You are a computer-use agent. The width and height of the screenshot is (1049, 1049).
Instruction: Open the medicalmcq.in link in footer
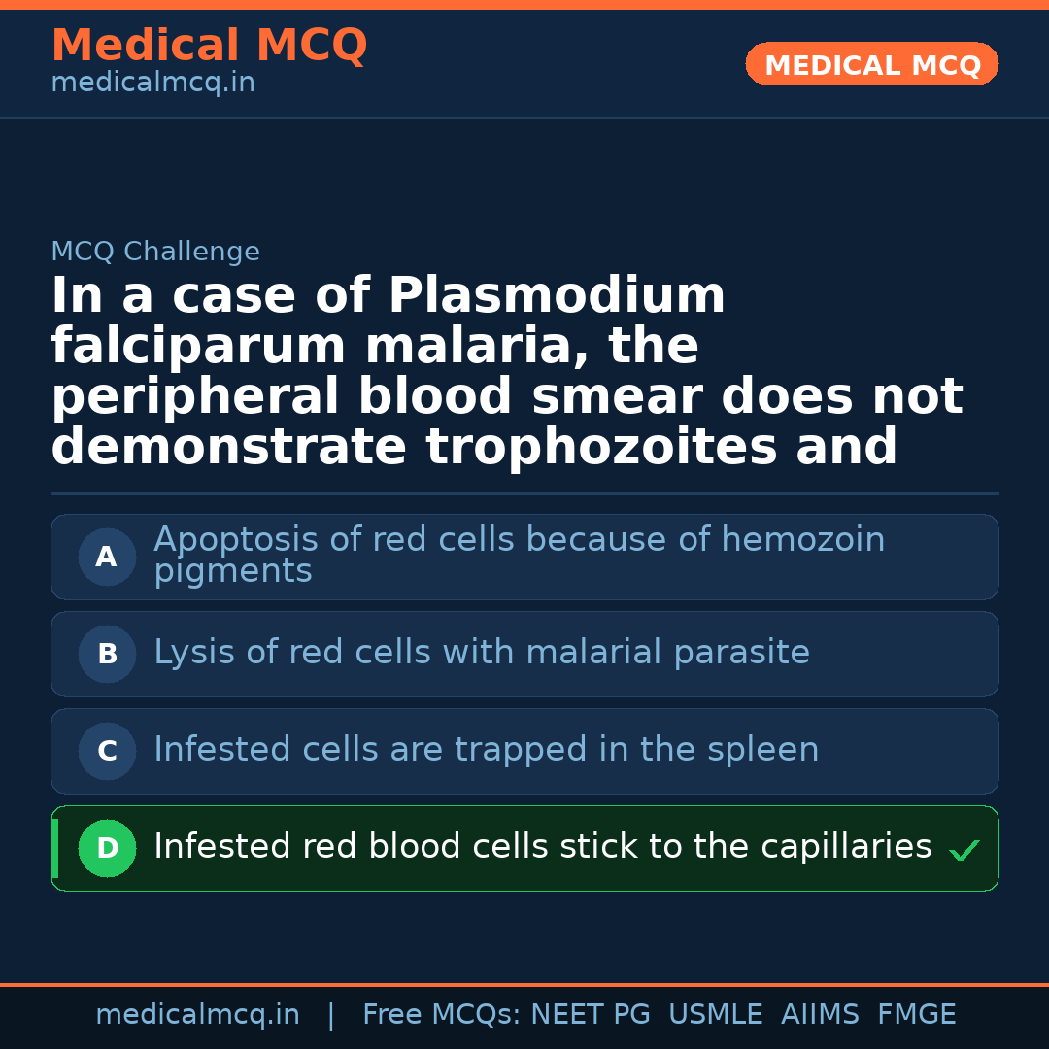(197, 1015)
